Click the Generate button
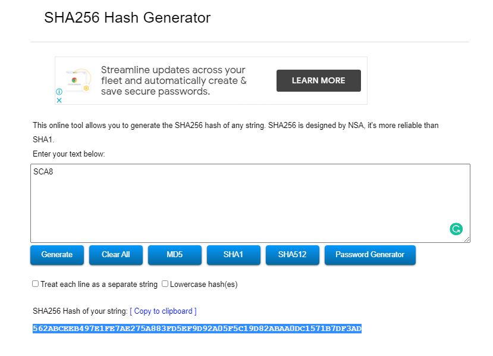The height and width of the screenshot is (356, 493). pyautogui.click(x=57, y=255)
